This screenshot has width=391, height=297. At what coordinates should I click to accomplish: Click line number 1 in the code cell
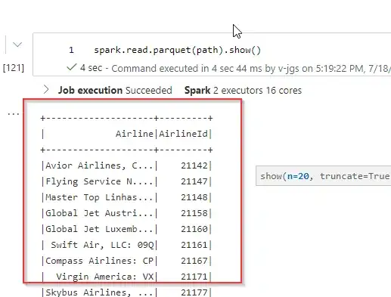(71, 50)
